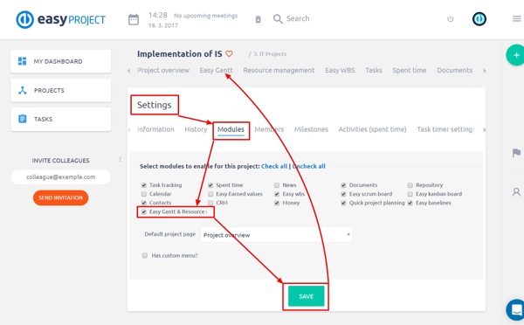Switch to the Modules settings tab
Screen dimensions: 524x325
pyautogui.click(x=231, y=129)
